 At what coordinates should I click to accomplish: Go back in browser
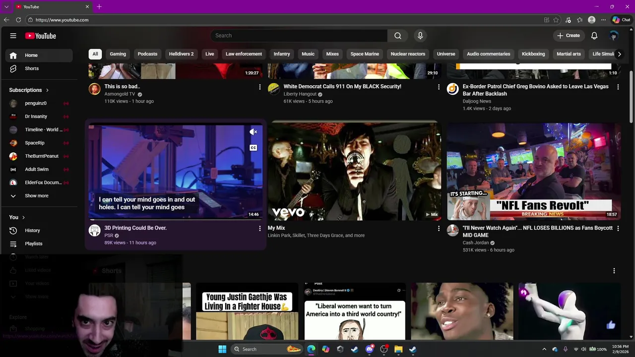[6, 20]
